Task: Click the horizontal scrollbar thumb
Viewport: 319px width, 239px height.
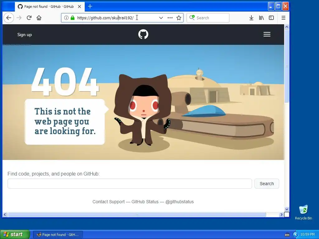Action: [x=137, y=214]
